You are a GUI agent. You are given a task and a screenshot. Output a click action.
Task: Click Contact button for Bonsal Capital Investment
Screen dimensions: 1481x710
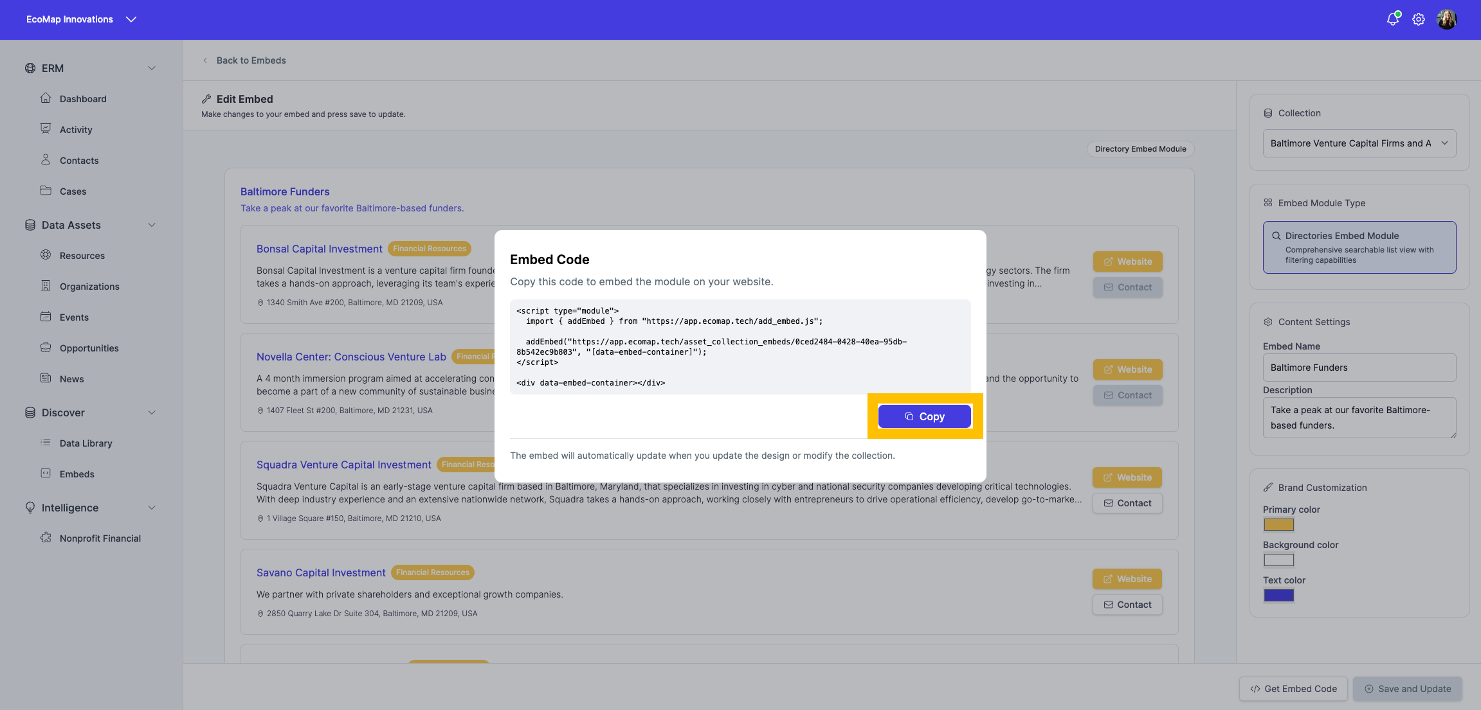pos(1128,287)
